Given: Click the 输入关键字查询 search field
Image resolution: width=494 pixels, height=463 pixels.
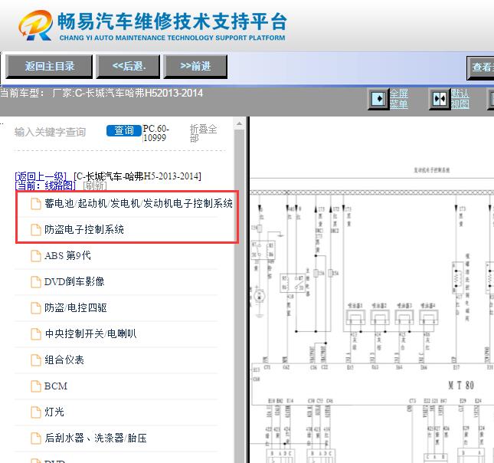Looking at the screenshot, I should pos(51,132).
